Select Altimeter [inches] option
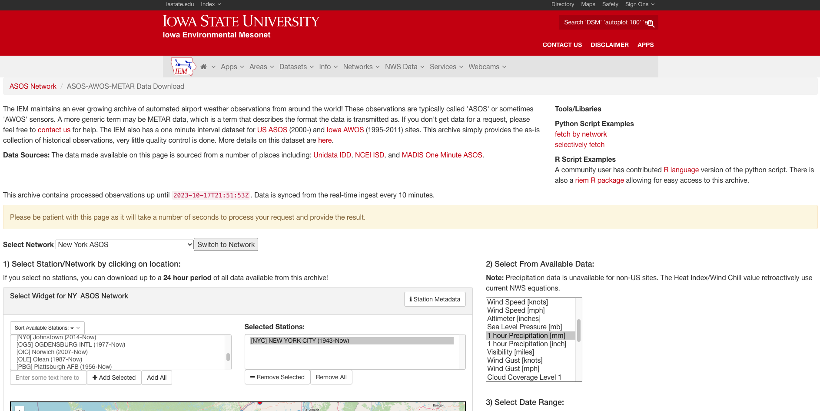820x411 pixels. [531, 318]
